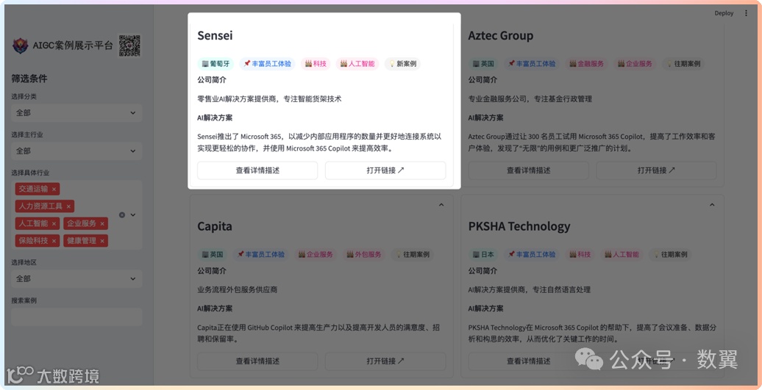Open the 选择地区 dropdown
This screenshot has width=762, height=390.
pyautogui.click(x=76, y=279)
